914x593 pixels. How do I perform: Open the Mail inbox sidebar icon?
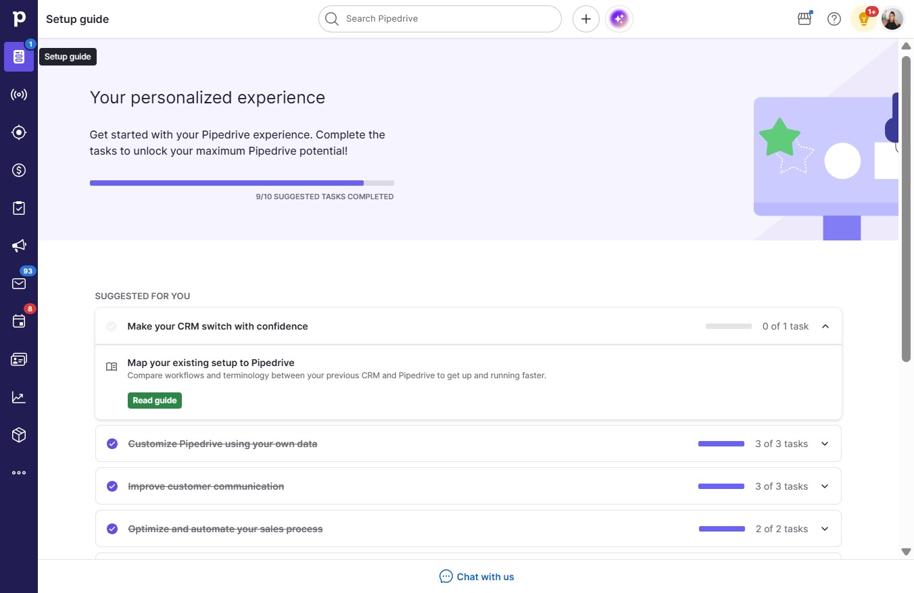[x=19, y=284]
